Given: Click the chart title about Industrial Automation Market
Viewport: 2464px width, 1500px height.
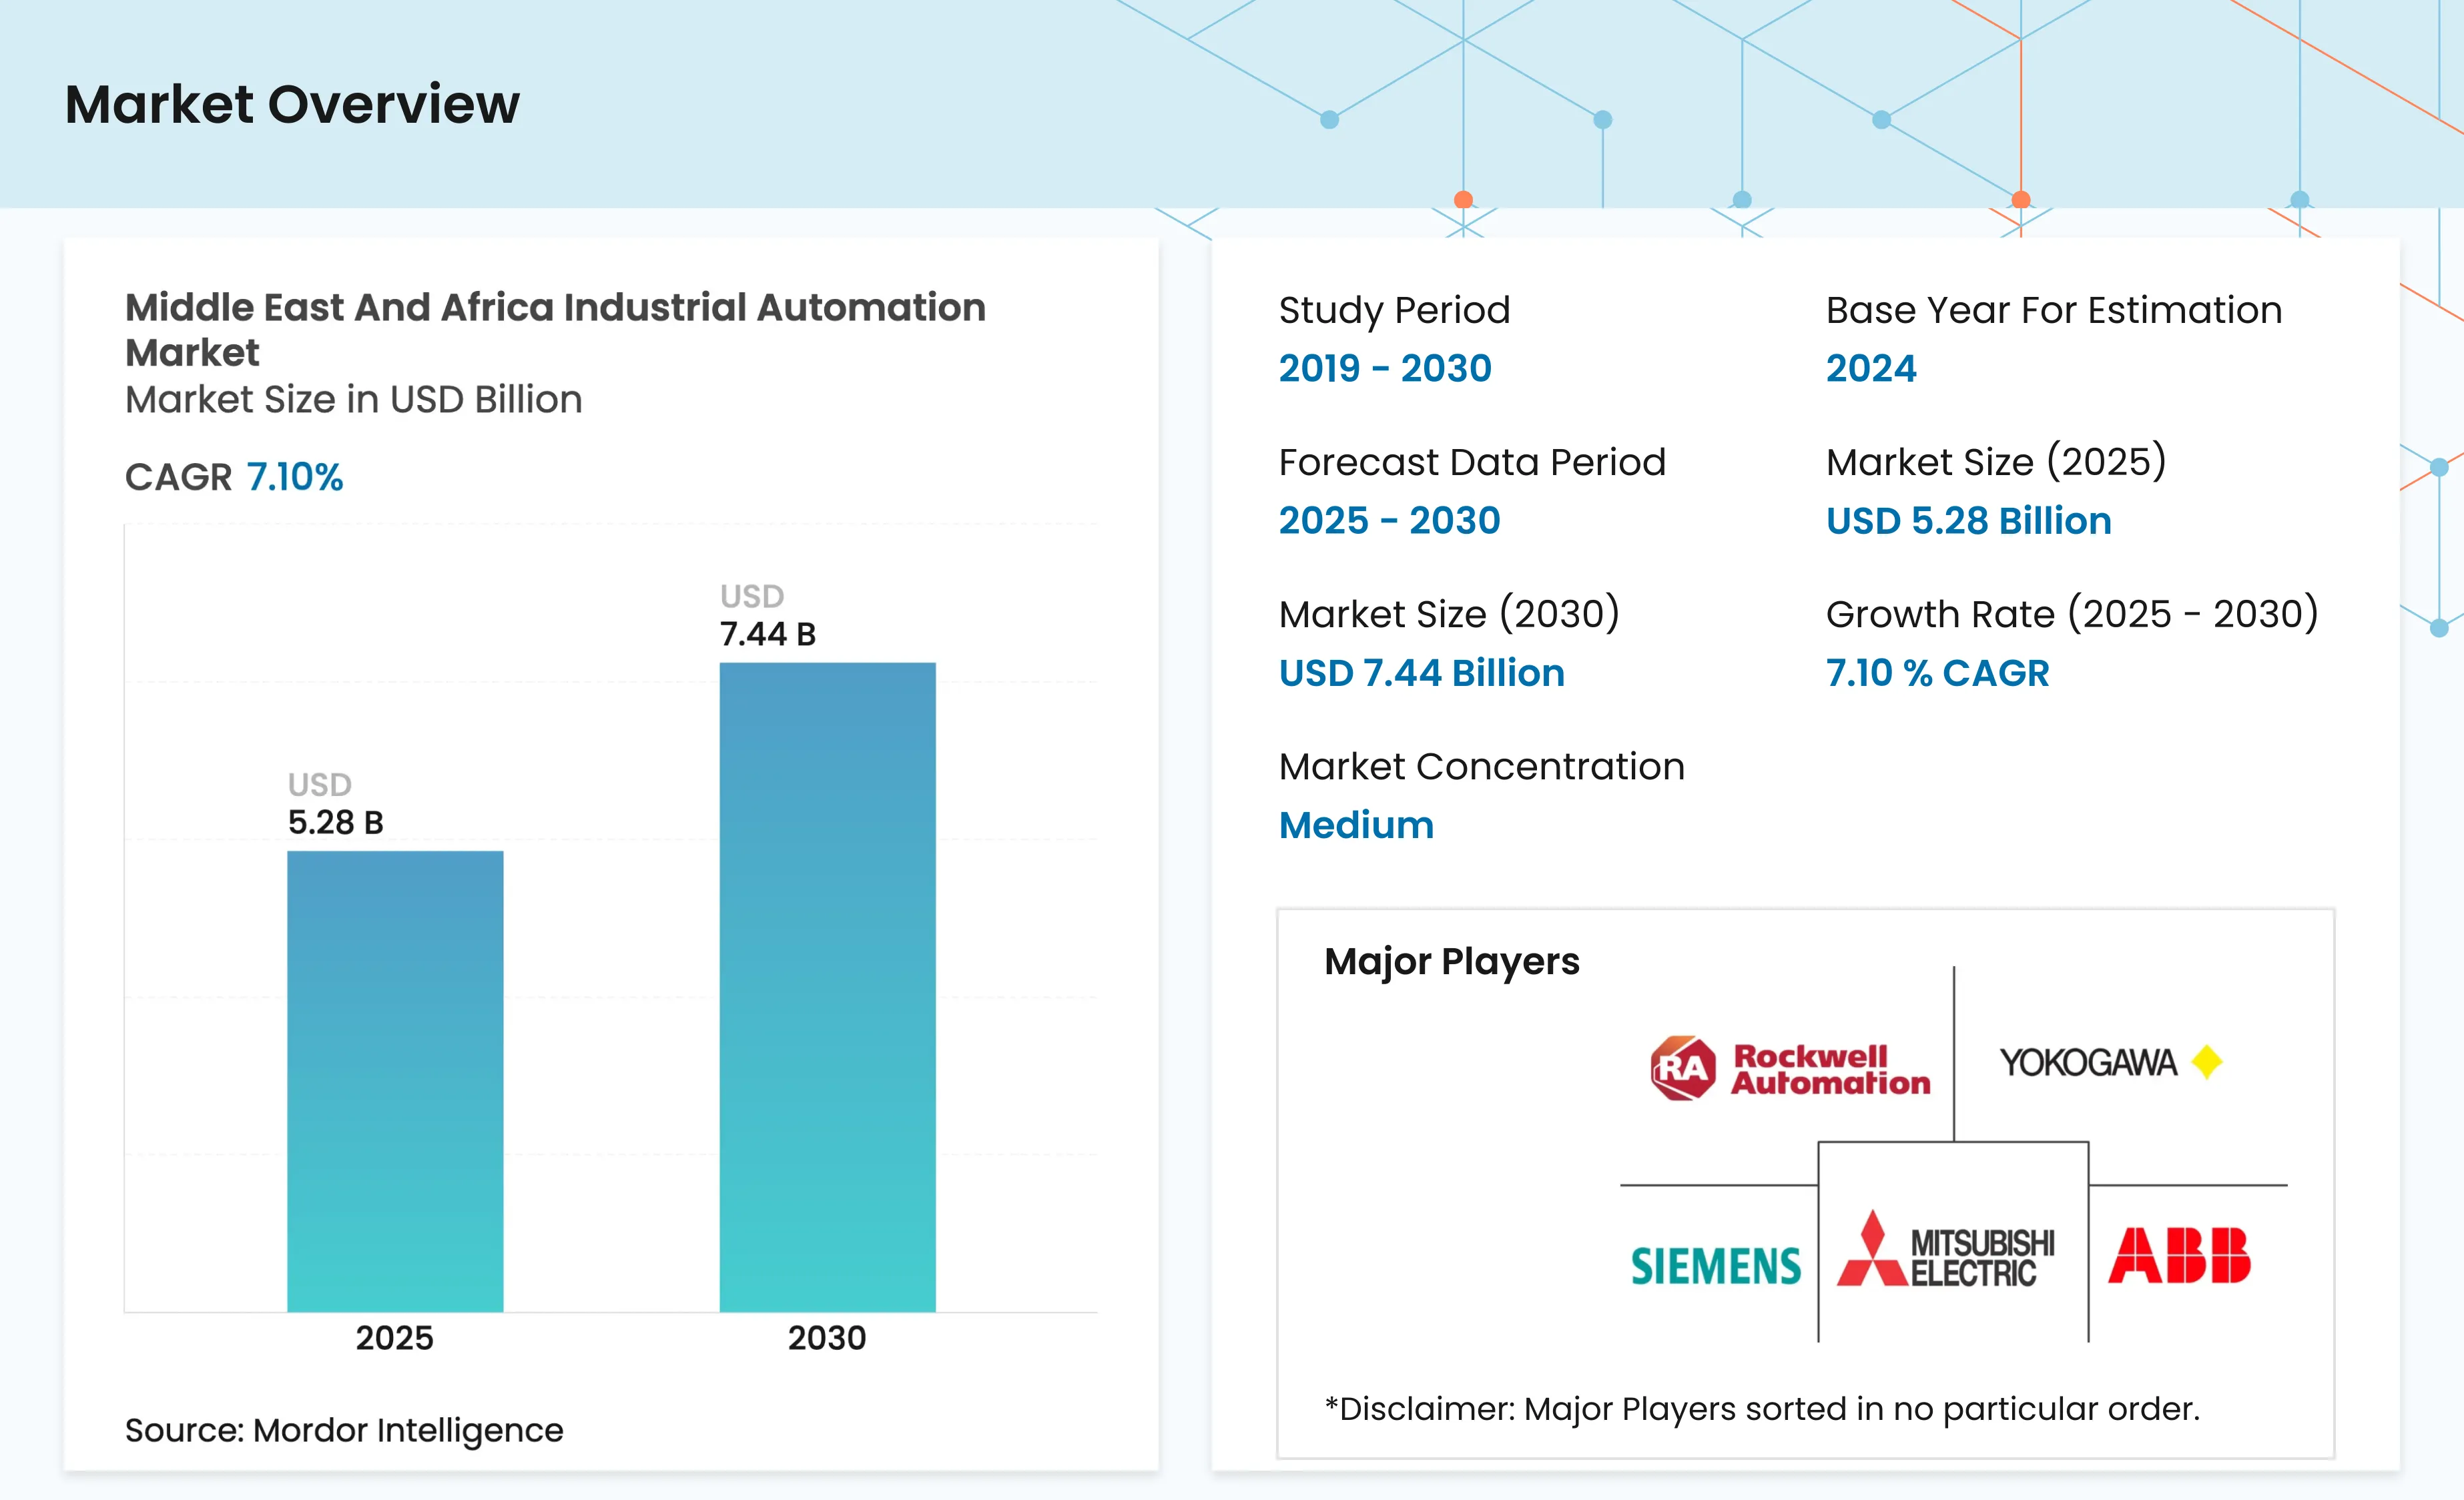Looking at the screenshot, I should [555, 329].
